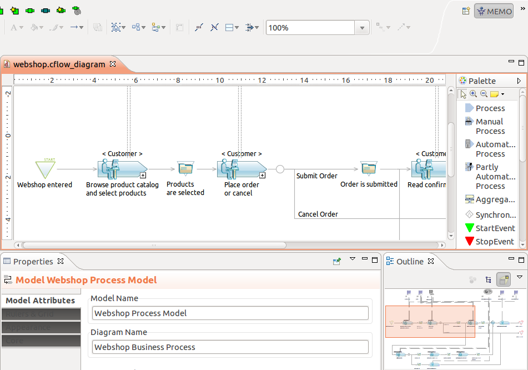Show more perspectives chevron

pyautogui.click(x=522, y=9)
